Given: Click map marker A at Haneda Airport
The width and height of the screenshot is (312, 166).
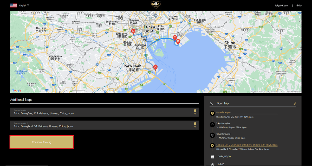Looking at the screenshot, I should pyautogui.click(x=155, y=67).
